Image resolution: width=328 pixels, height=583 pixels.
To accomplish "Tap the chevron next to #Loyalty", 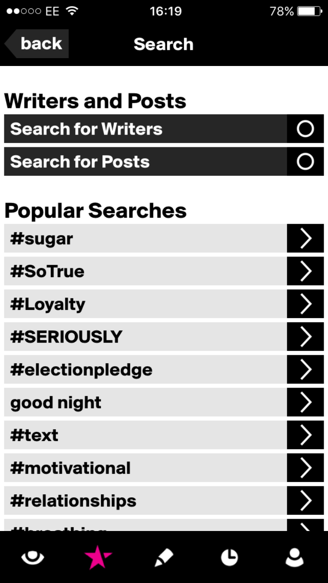I will pyautogui.click(x=305, y=304).
